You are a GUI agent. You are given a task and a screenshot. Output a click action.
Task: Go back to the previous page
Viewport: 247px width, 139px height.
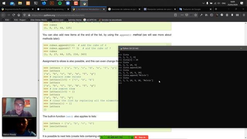point(3,15)
